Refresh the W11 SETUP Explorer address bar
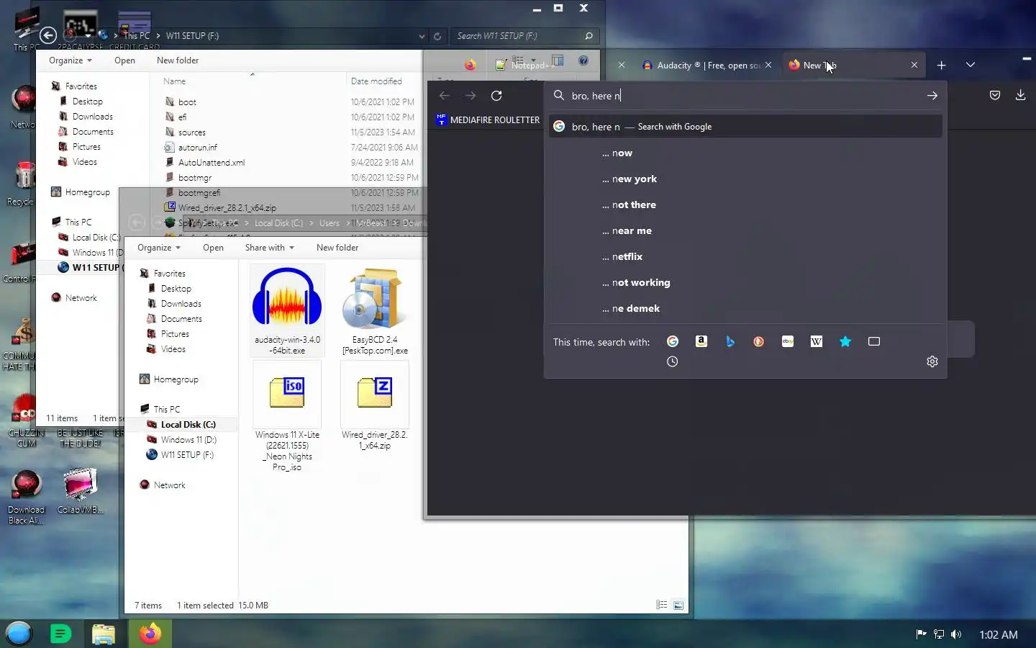Image resolution: width=1036 pixels, height=648 pixels. coord(437,36)
